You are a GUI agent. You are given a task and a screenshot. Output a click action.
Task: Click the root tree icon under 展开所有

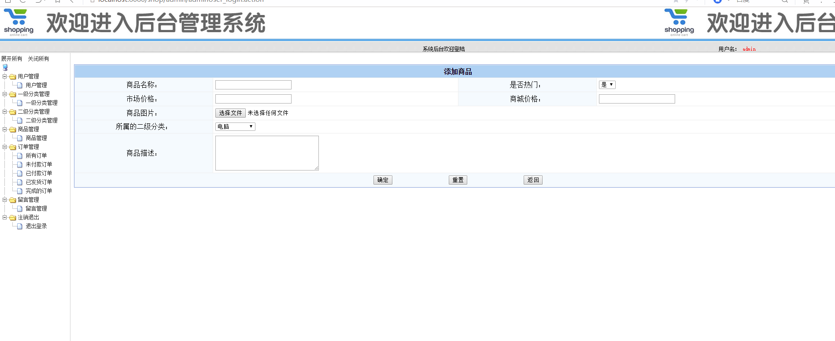click(x=5, y=67)
